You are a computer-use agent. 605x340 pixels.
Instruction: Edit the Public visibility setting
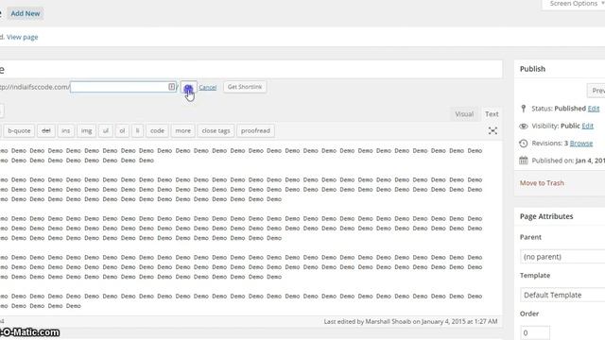click(588, 126)
